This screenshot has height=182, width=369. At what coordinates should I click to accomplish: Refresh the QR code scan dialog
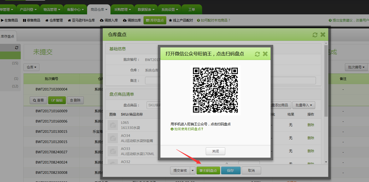coord(257,54)
